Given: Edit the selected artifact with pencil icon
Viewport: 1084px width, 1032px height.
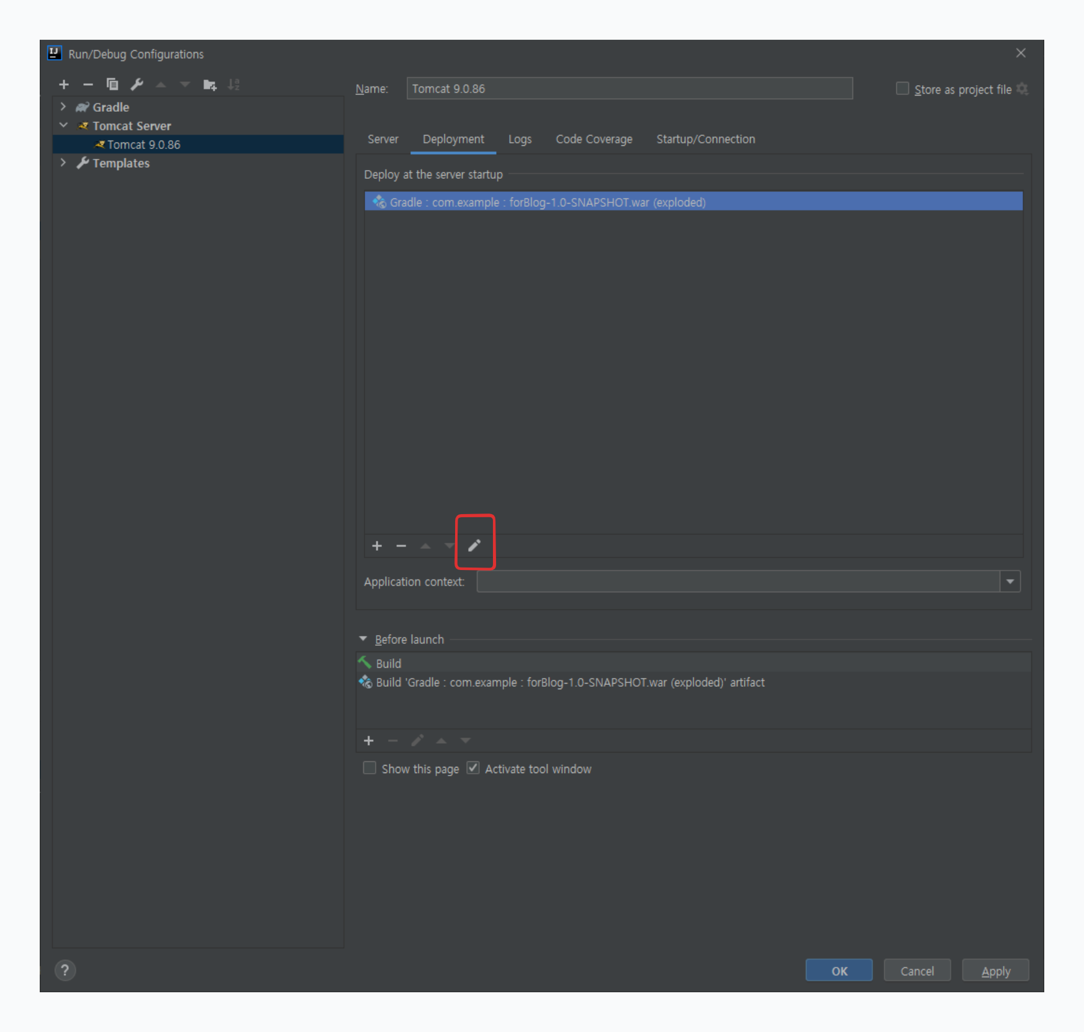Looking at the screenshot, I should click(474, 546).
